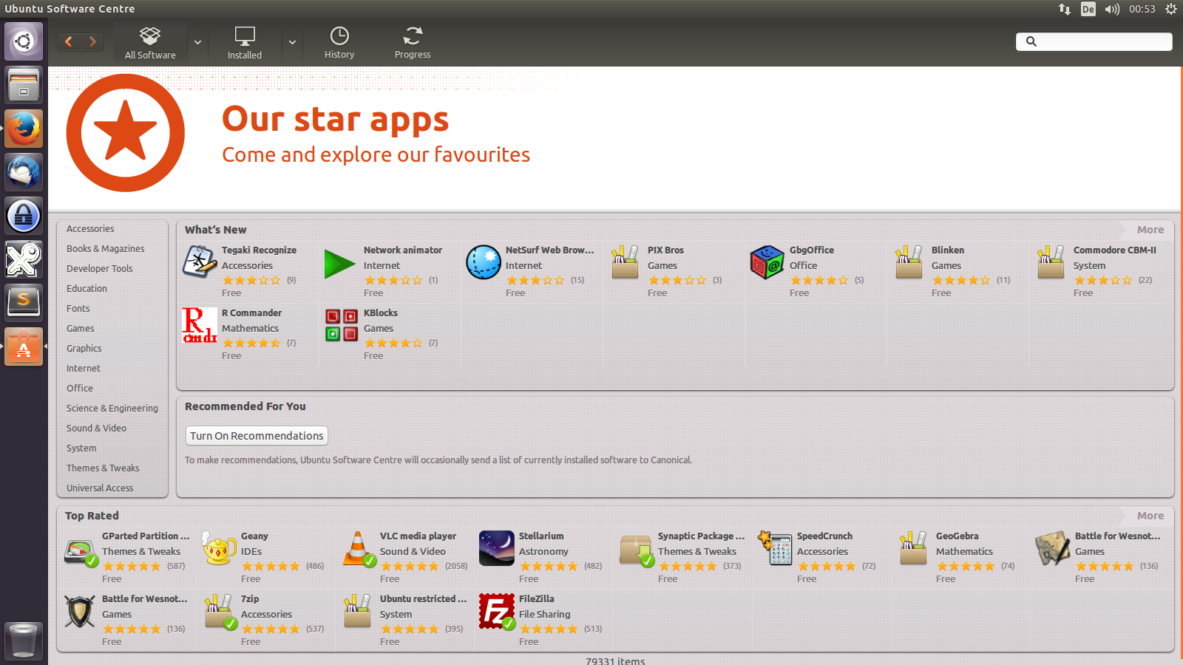The width and height of the screenshot is (1183, 665).
Task: Click the Tegaki Recognize app icon
Action: 198,262
